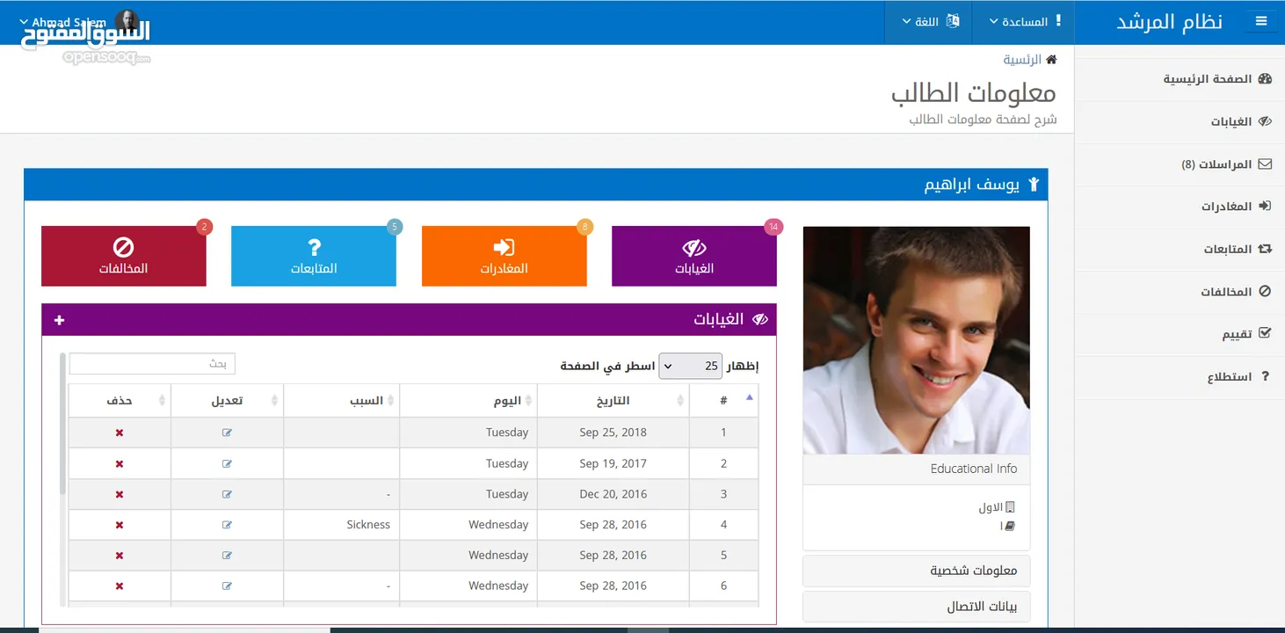The width and height of the screenshot is (1285, 633).
Task: Click the student icon beside يوسف ابراهيم
Action: pyautogui.click(x=1034, y=185)
